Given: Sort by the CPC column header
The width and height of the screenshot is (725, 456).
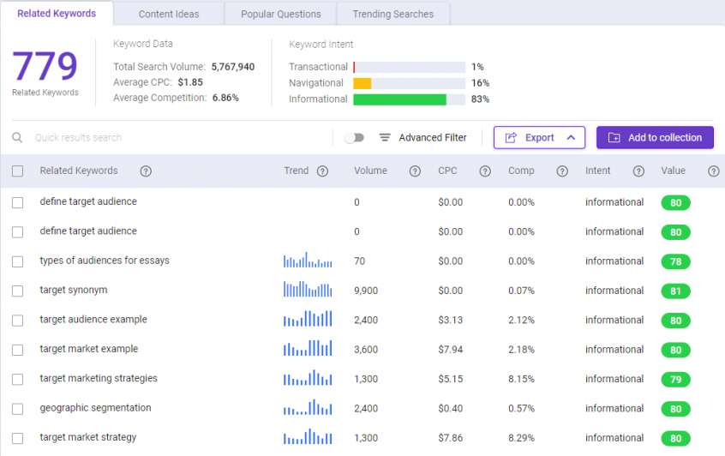Looking at the screenshot, I should coord(447,171).
